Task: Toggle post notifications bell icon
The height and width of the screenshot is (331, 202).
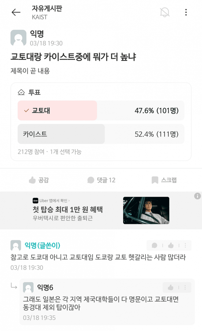Action: click(164, 12)
